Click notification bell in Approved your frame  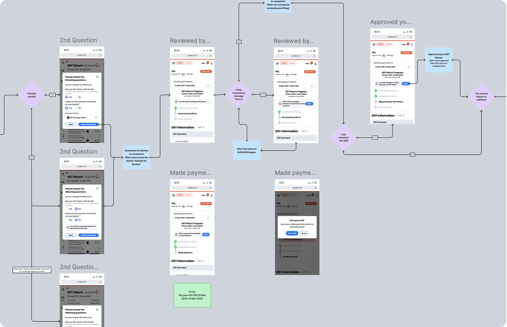pos(408,44)
